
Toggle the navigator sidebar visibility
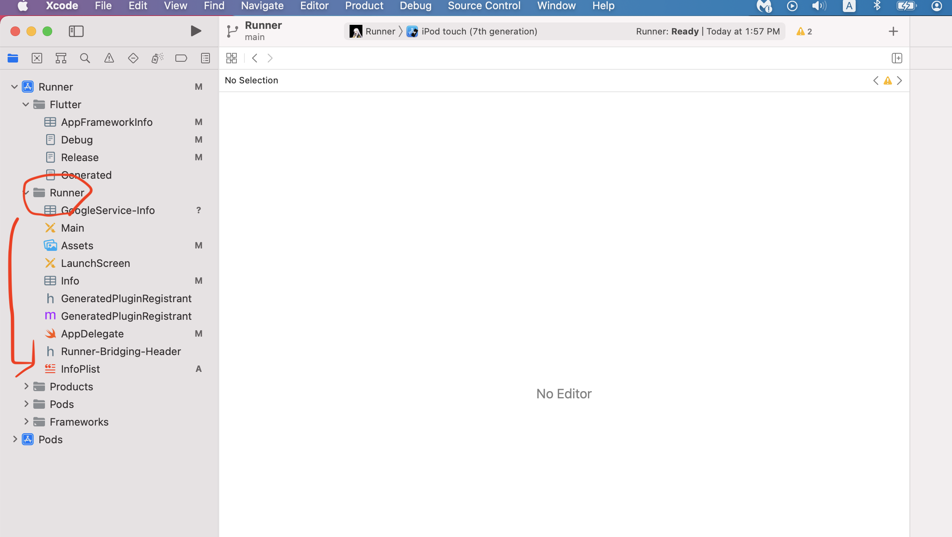pos(76,31)
